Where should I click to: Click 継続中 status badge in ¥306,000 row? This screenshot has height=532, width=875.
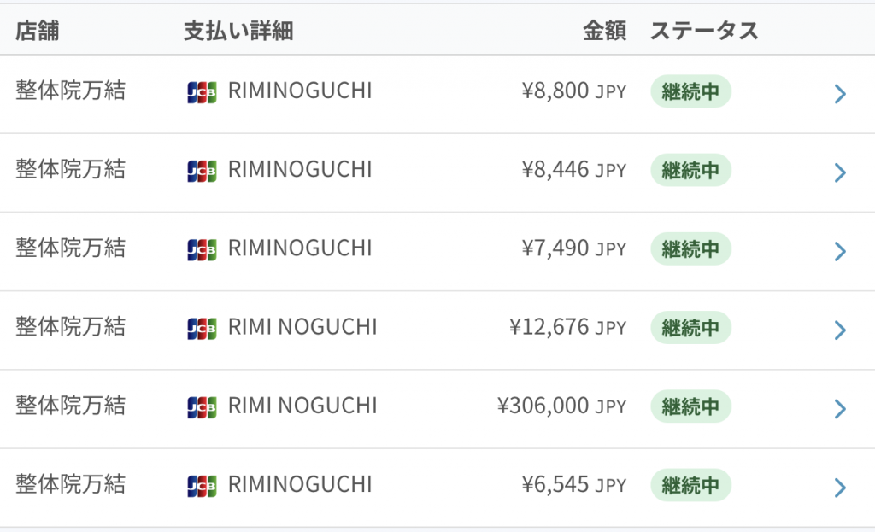click(x=690, y=406)
